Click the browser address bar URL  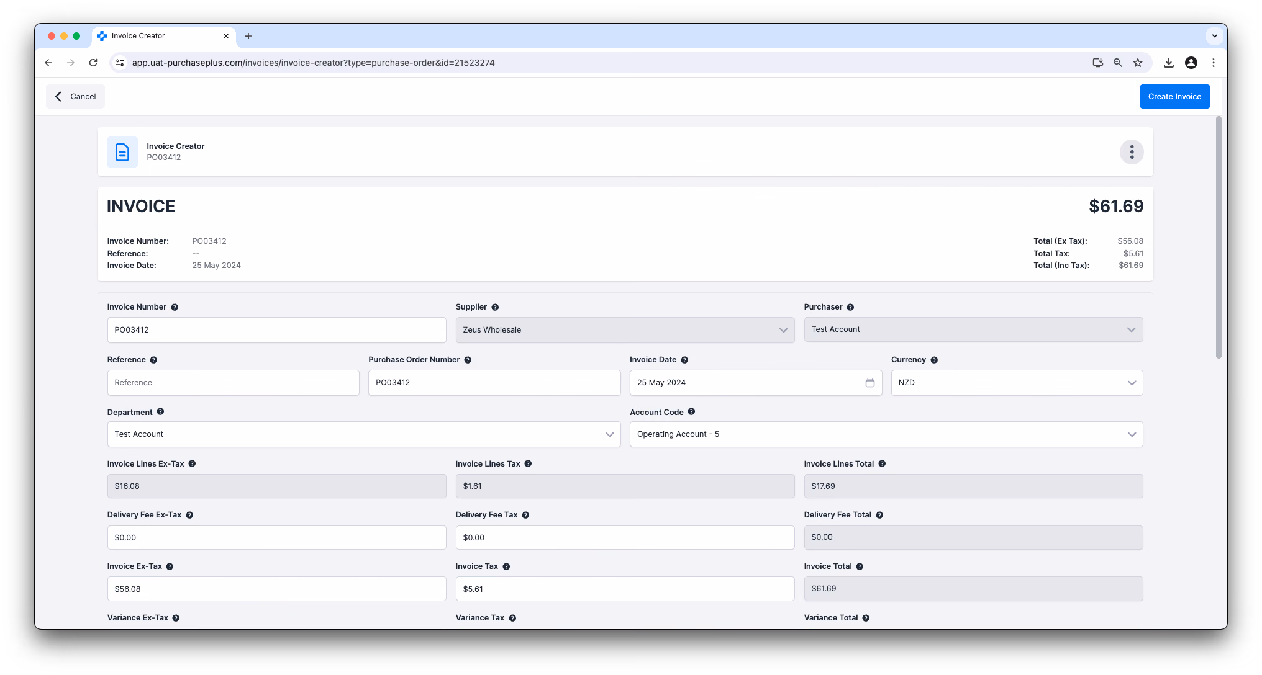313,63
